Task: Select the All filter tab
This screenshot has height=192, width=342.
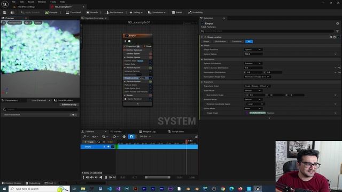Action: [249, 42]
